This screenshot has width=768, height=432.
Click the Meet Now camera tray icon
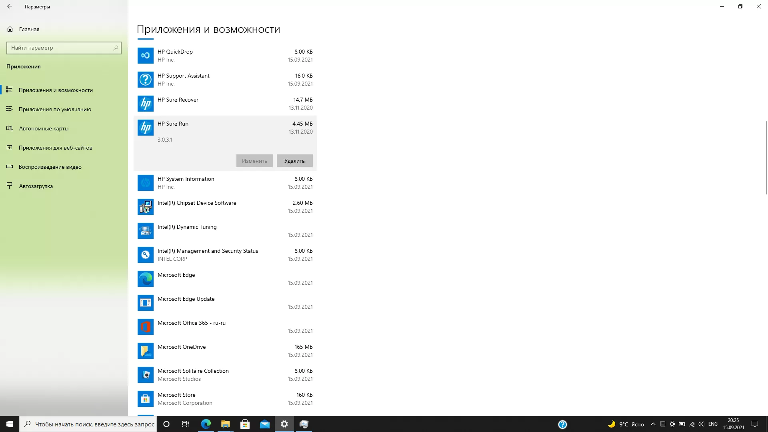[672, 424]
